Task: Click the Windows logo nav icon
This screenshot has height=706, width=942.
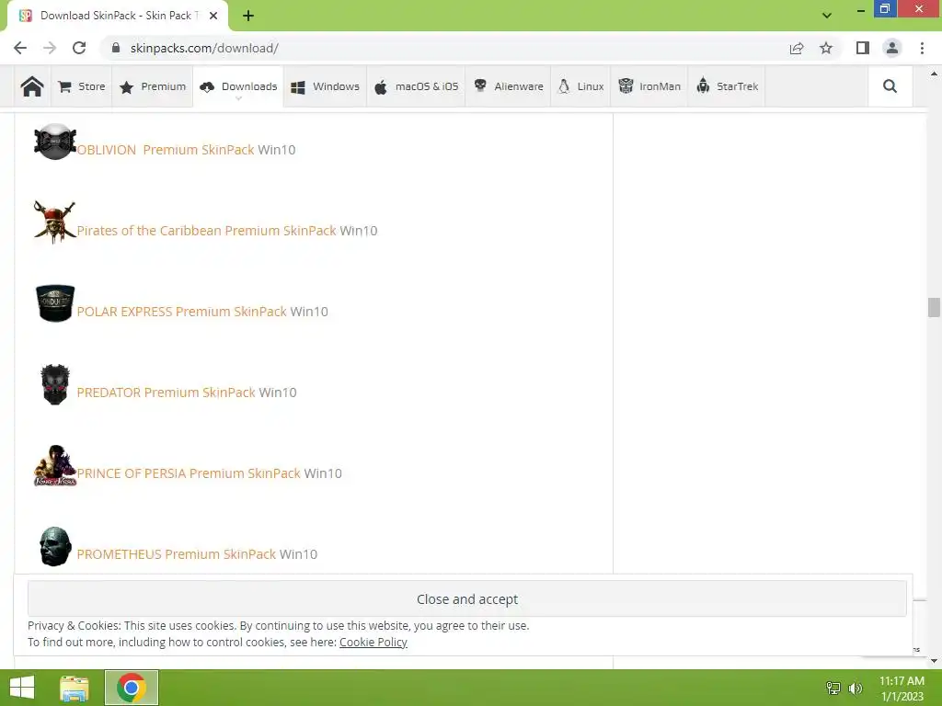Action: click(298, 87)
